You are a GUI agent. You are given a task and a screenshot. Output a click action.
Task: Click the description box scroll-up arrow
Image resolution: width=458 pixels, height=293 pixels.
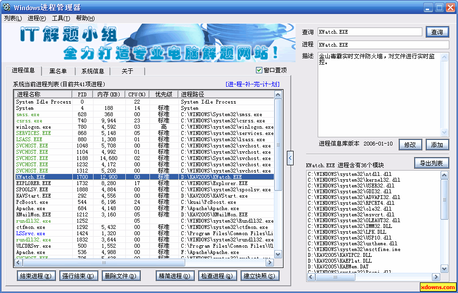(x=445, y=56)
